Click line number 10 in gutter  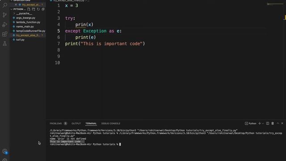click(x=58, y=63)
